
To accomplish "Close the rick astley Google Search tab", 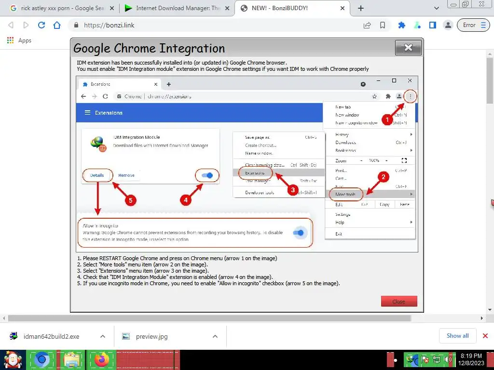I will 112,9.
